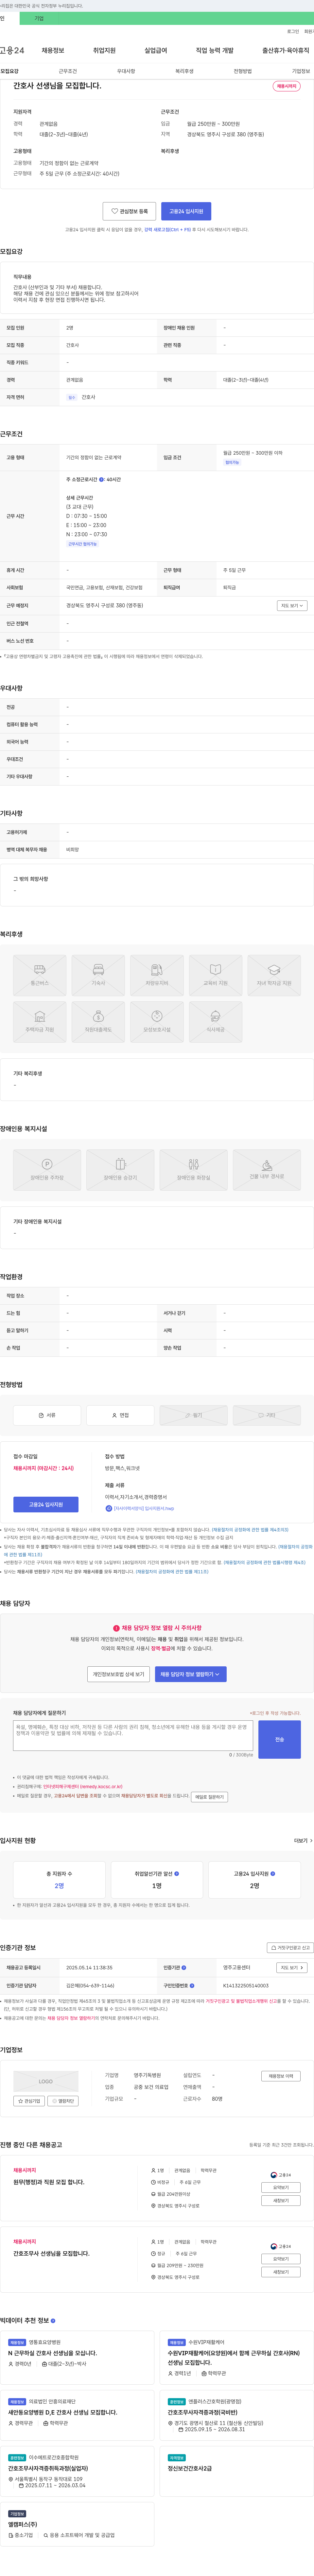Open the 원무(행정)과 직원 모집 합니다 posting title
This screenshot has height=2576, width=314.
click(x=49, y=2182)
